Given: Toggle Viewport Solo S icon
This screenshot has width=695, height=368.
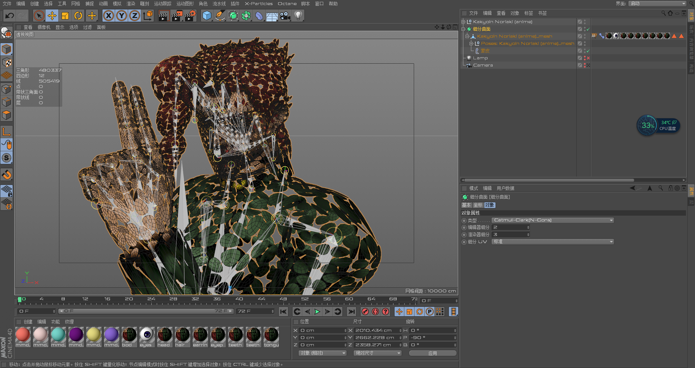Looking at the screenshot, I should [7, 158].
